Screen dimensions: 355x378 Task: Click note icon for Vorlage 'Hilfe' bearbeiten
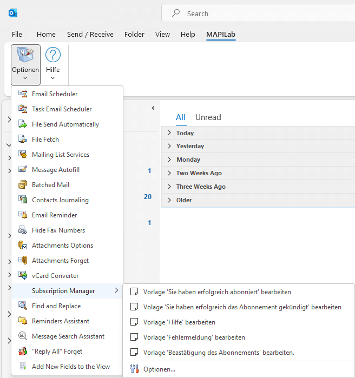[x=134, y=322]
